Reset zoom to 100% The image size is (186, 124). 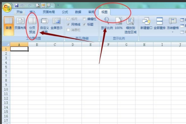tap(119, 23)
